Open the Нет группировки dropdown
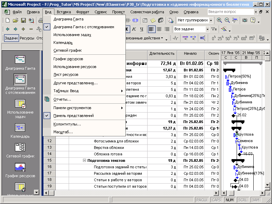The image size is (272, 204). (x=211, y=20)
